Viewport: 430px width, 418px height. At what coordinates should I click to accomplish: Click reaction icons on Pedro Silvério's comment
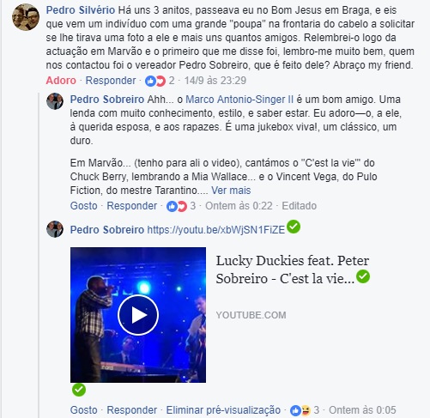point(155,81)
